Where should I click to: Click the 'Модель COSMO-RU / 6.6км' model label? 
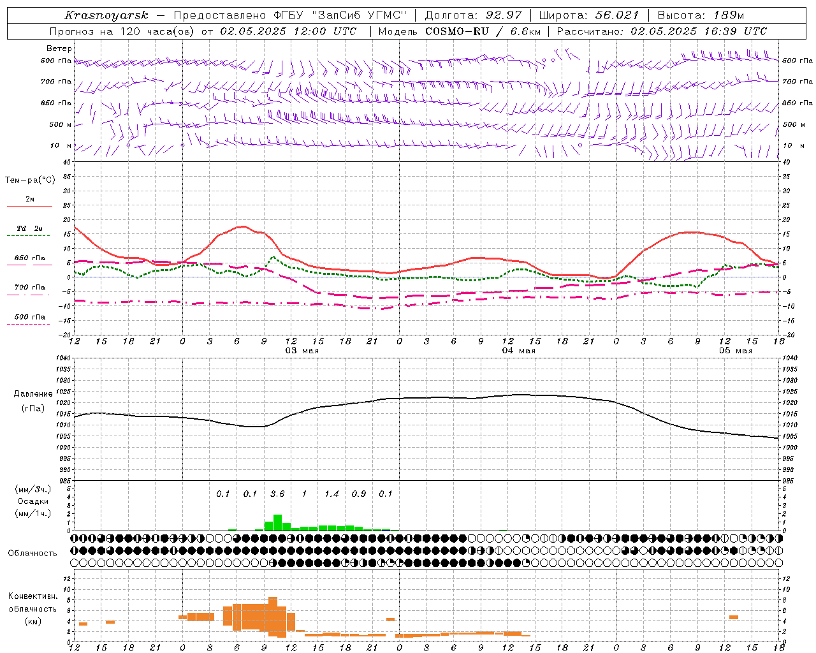point(460,31)
